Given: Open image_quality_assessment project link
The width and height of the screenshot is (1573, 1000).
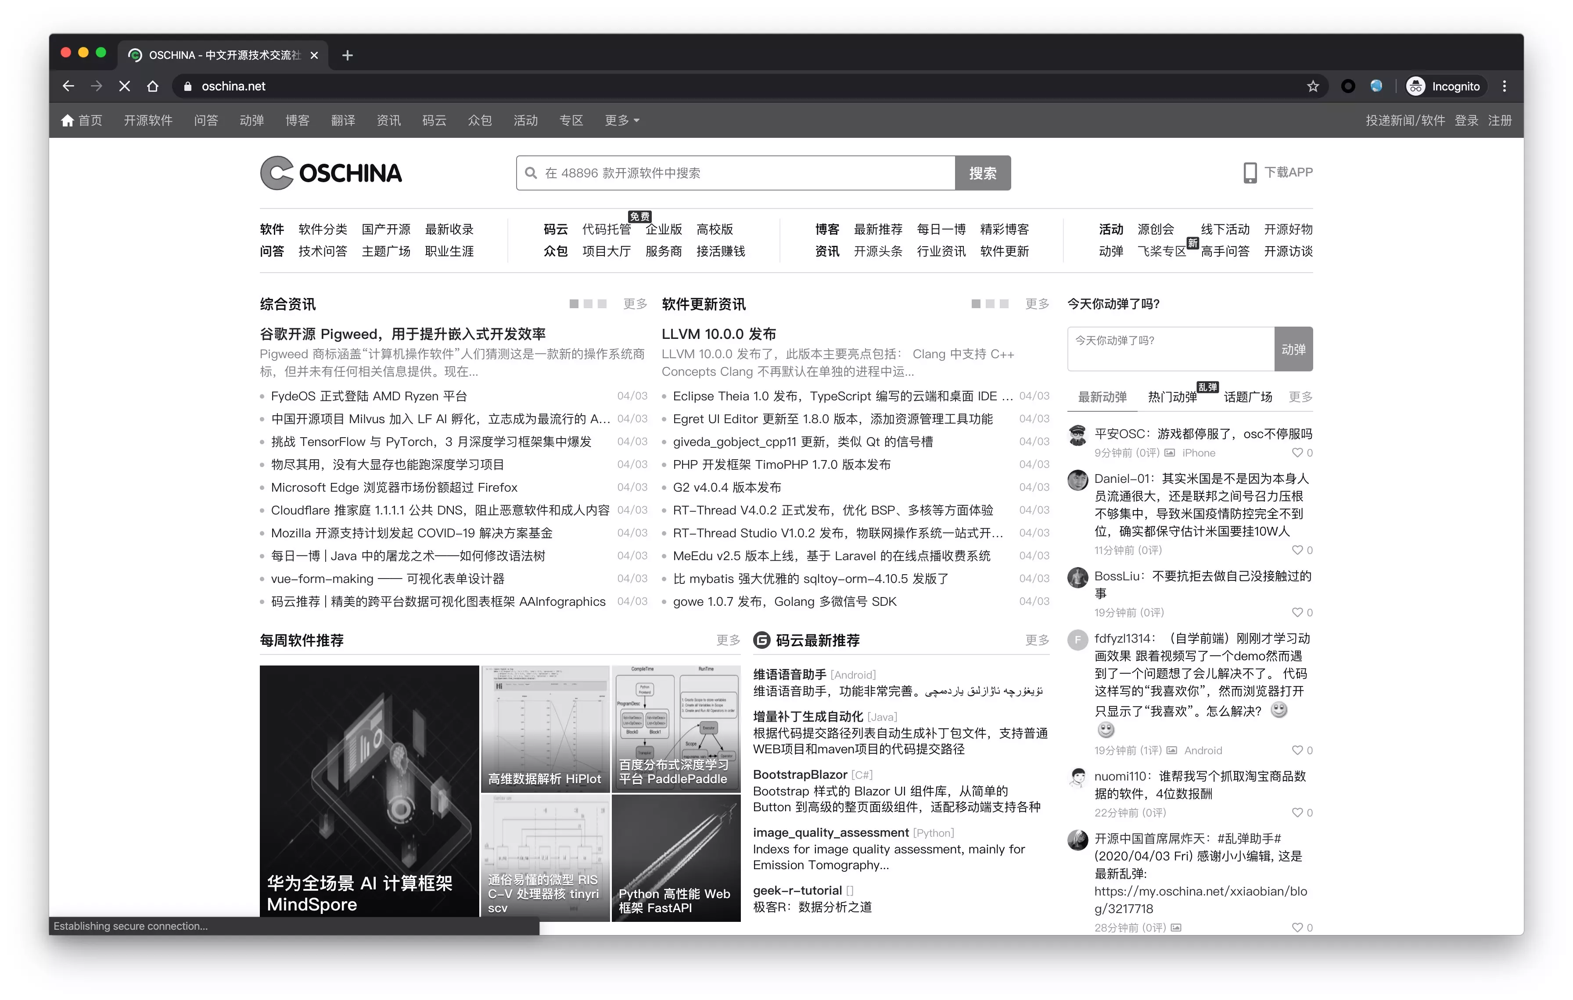Looking at the screenshot, I should (831, 833).
